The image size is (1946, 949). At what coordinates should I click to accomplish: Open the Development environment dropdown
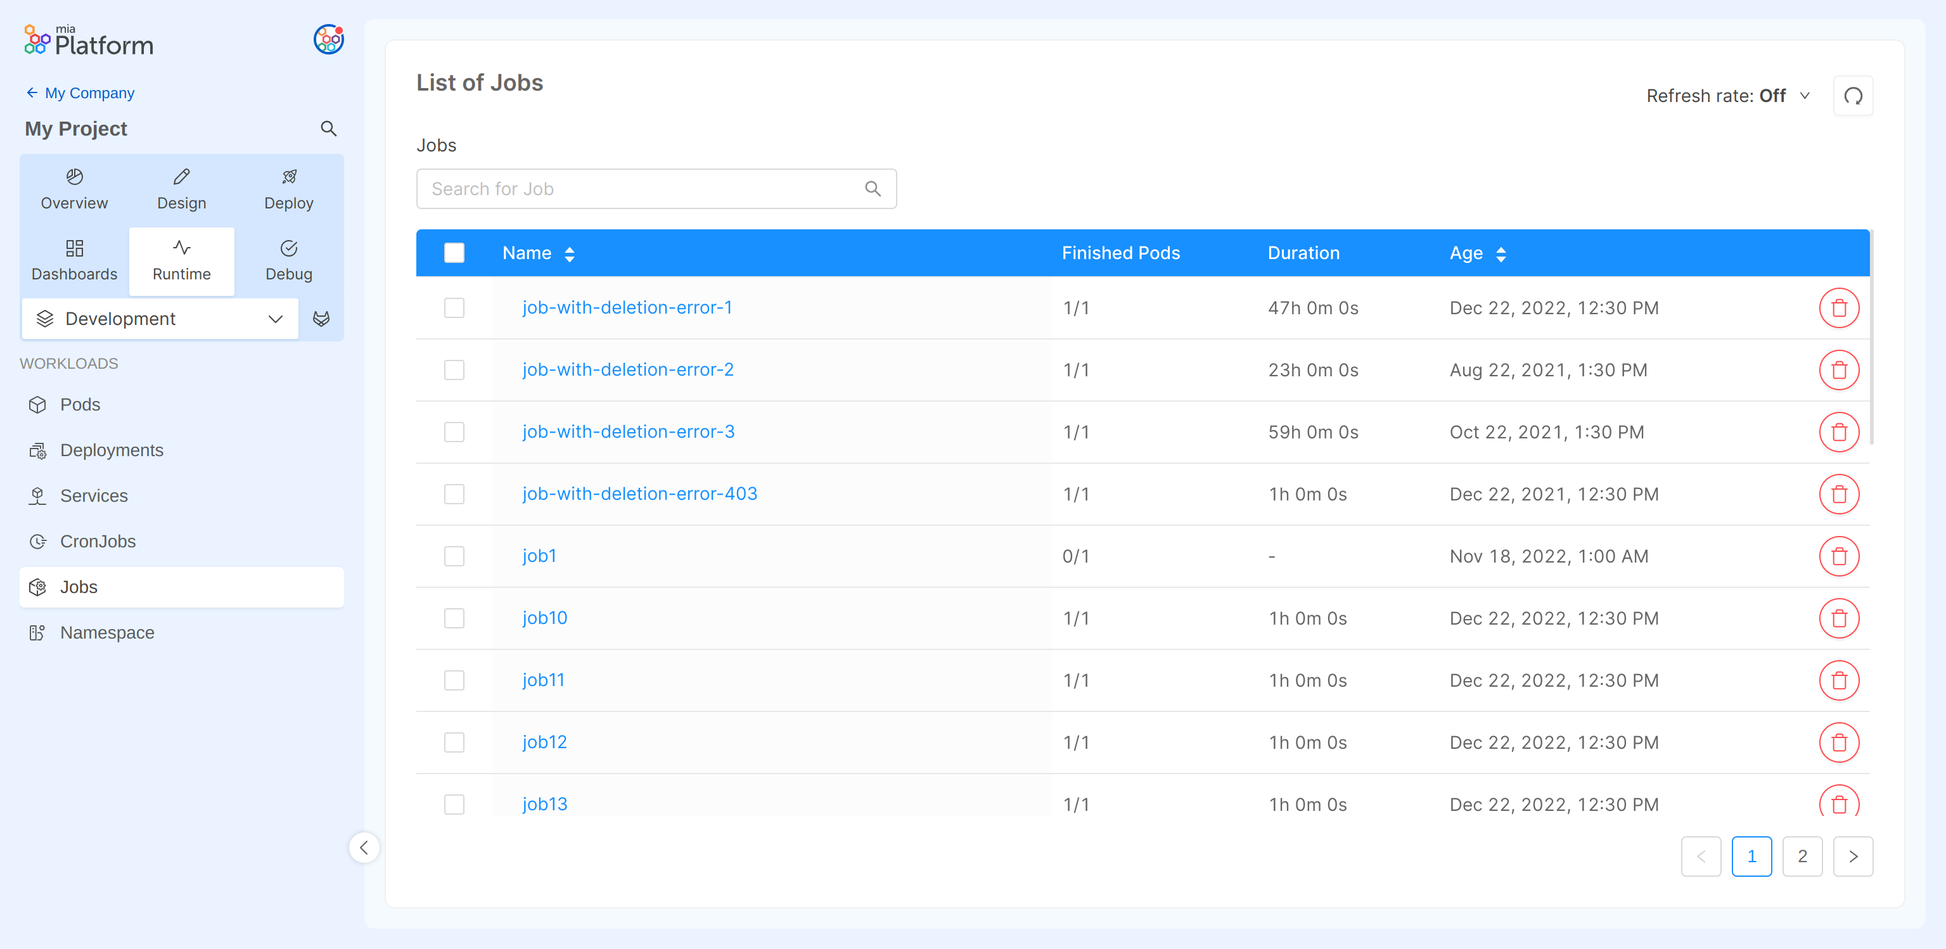click(x=160, y=319)
